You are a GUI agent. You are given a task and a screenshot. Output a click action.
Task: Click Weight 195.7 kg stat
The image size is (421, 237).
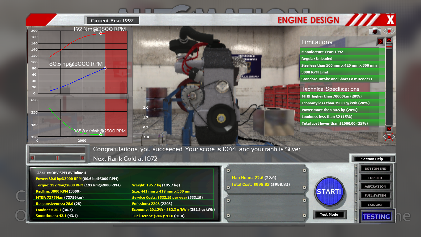click(156, 185)
